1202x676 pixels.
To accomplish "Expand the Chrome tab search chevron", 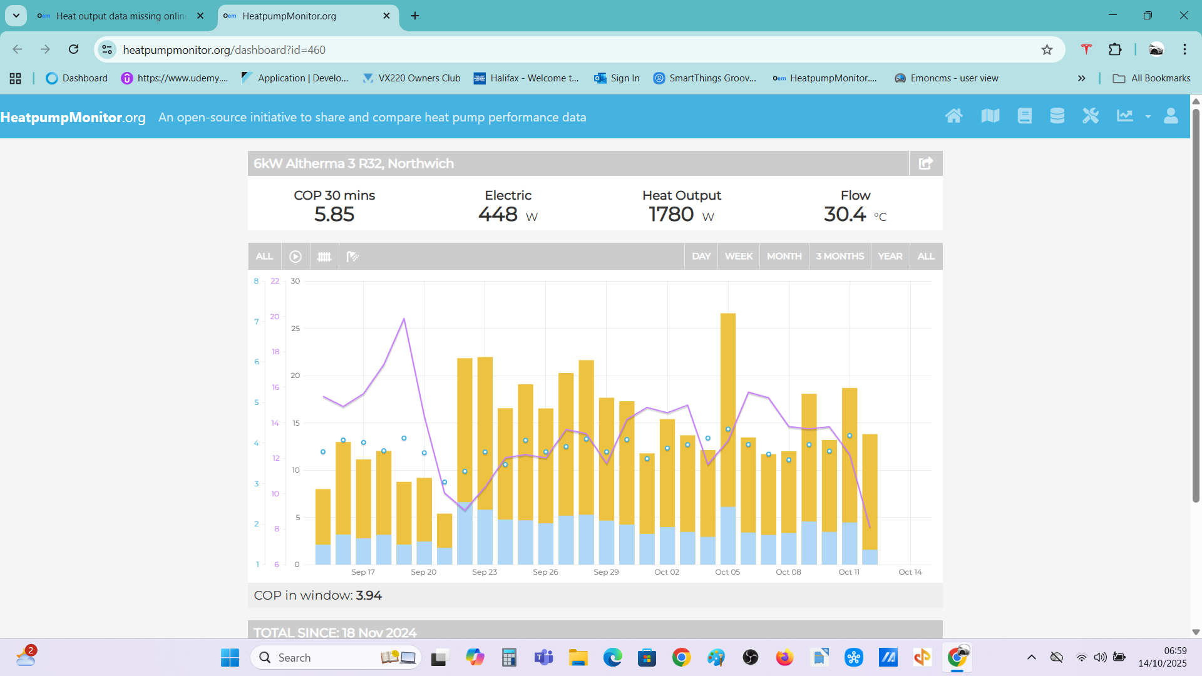I will [x=16, y=16].
